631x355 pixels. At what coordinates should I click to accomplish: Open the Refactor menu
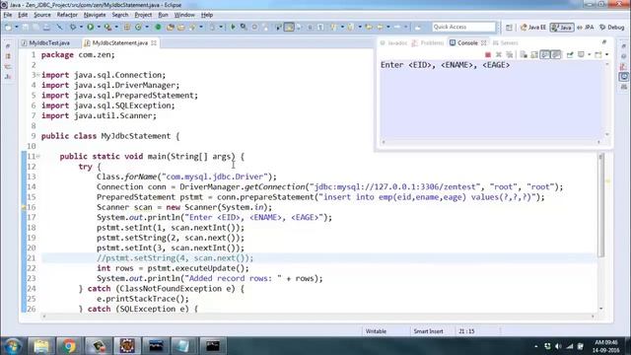[x=67, y=15]
